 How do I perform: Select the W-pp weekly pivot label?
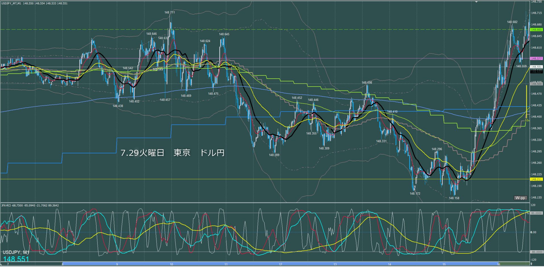520,198
